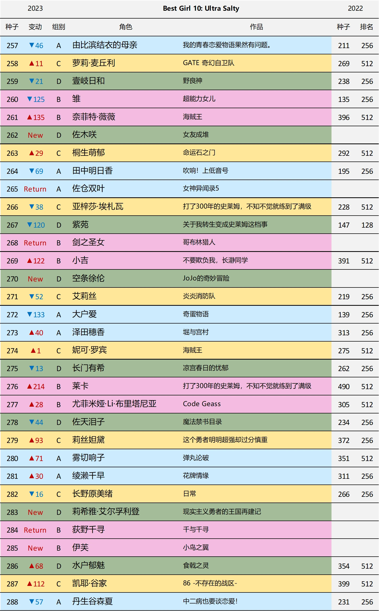Select character name '亚梓莎·埃札瓦'

[98, 206]
